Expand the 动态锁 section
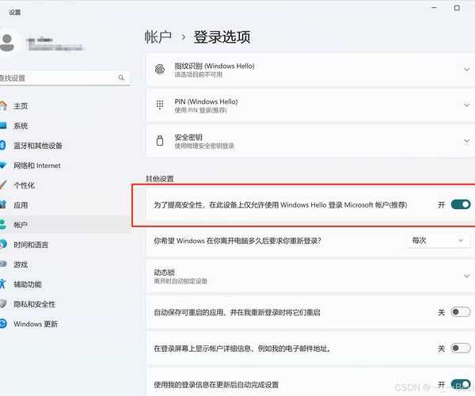475x396 pixels. [466, 276]
